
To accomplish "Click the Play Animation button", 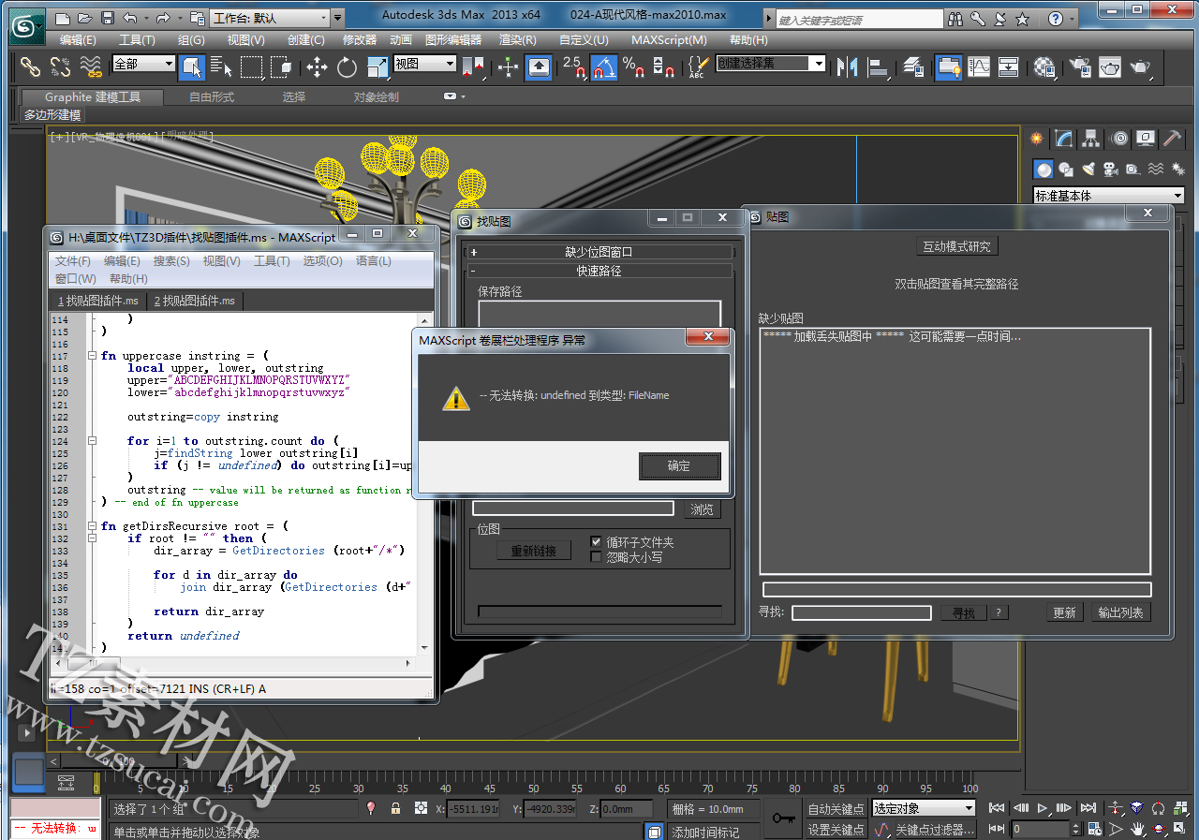I will pyautogui.click(x=1043, y=808).
